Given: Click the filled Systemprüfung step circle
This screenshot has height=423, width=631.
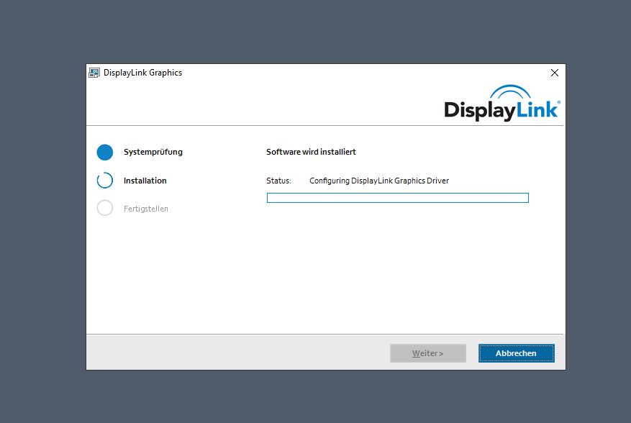Looking at the screenshot, I should pos(105,152).
